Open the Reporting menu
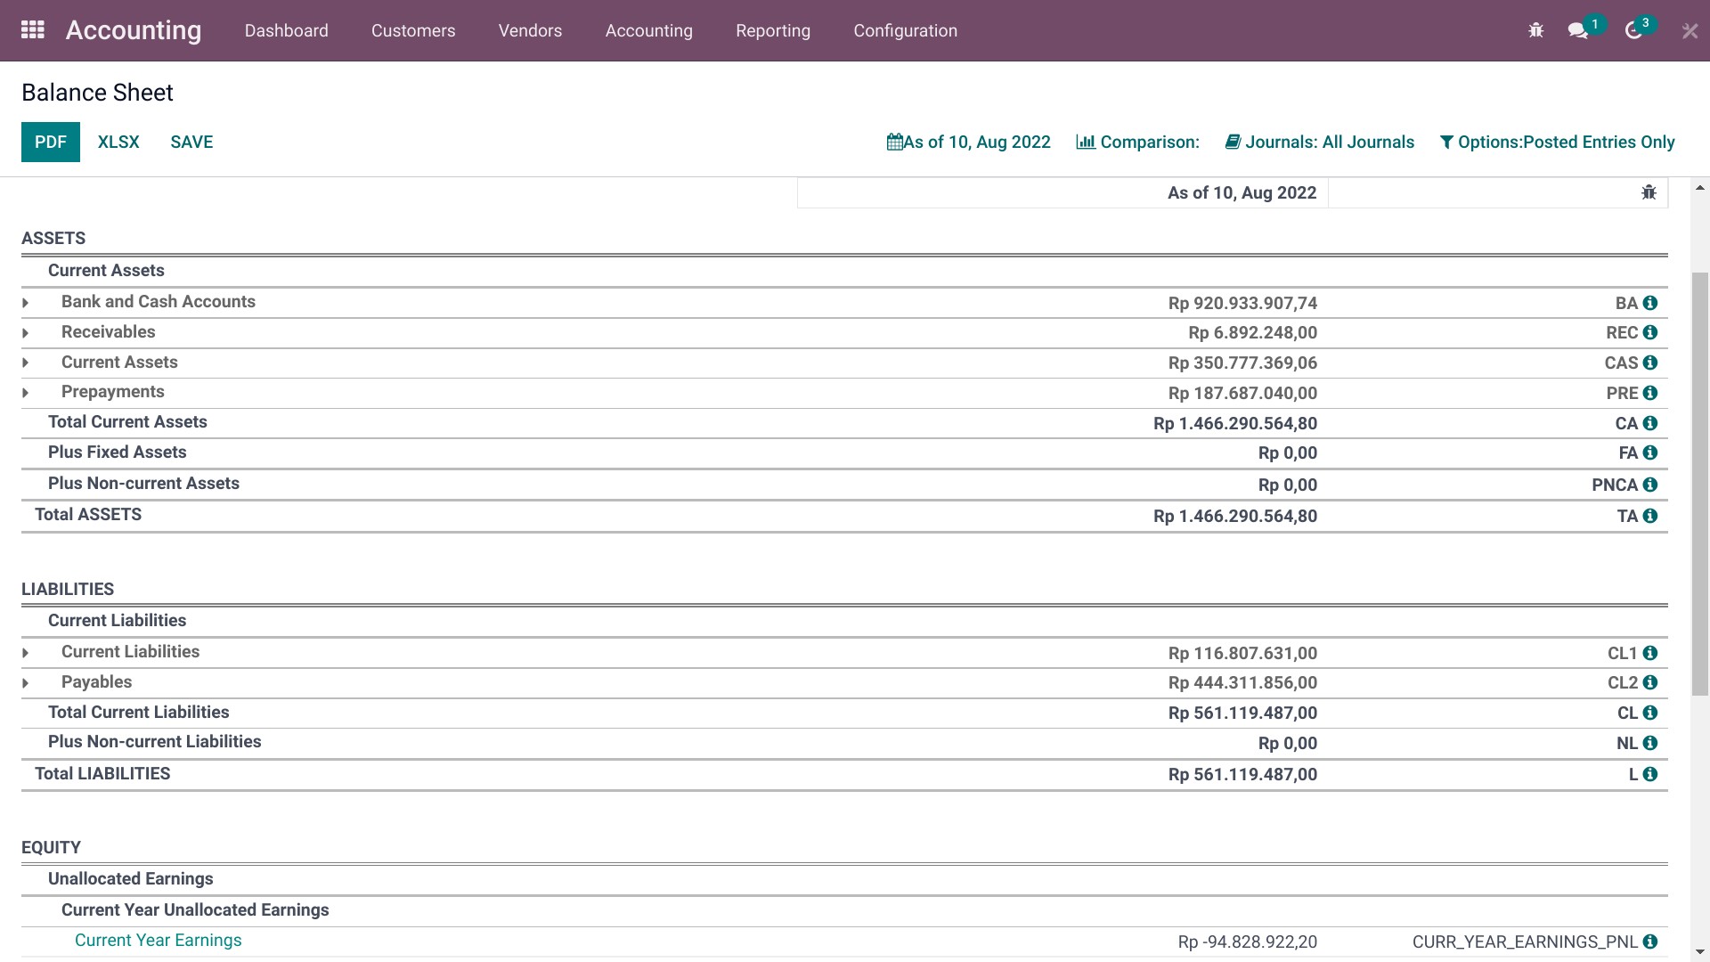This screenshot has width=1710, height=962. click(772, 30)
